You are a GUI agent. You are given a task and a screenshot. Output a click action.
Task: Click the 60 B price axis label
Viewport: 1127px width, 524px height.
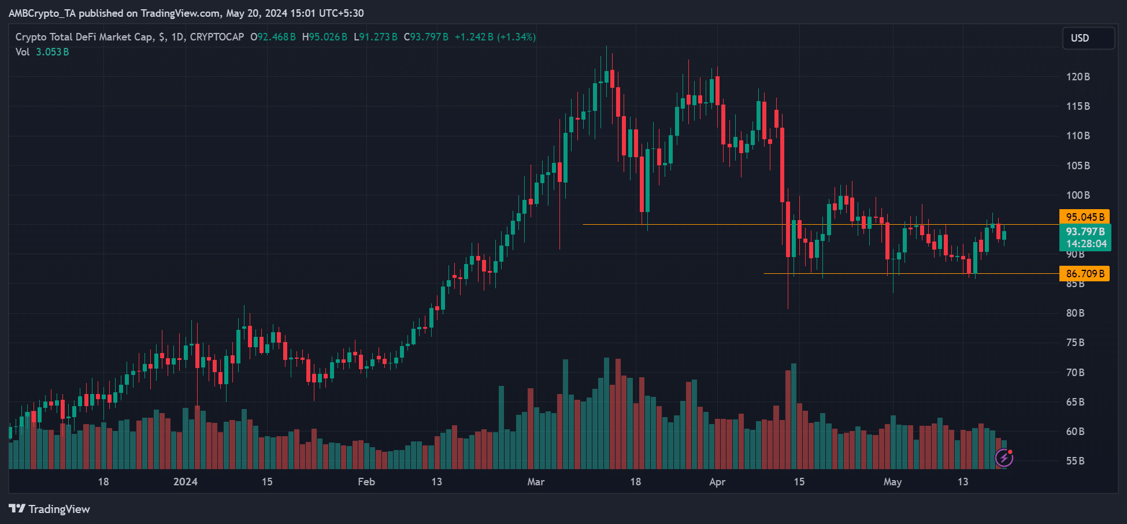tap(1076, 432)
